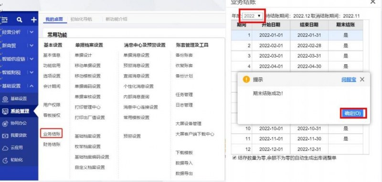Screen dimensions: 382x182
Task: Open 内部消息查询 entry
Action: pos(136,97)
